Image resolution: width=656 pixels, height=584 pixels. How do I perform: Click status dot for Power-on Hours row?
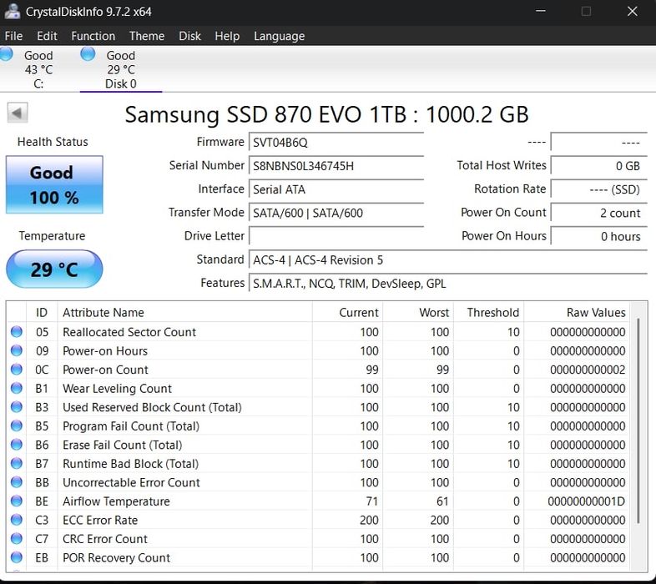coord(17,350)
